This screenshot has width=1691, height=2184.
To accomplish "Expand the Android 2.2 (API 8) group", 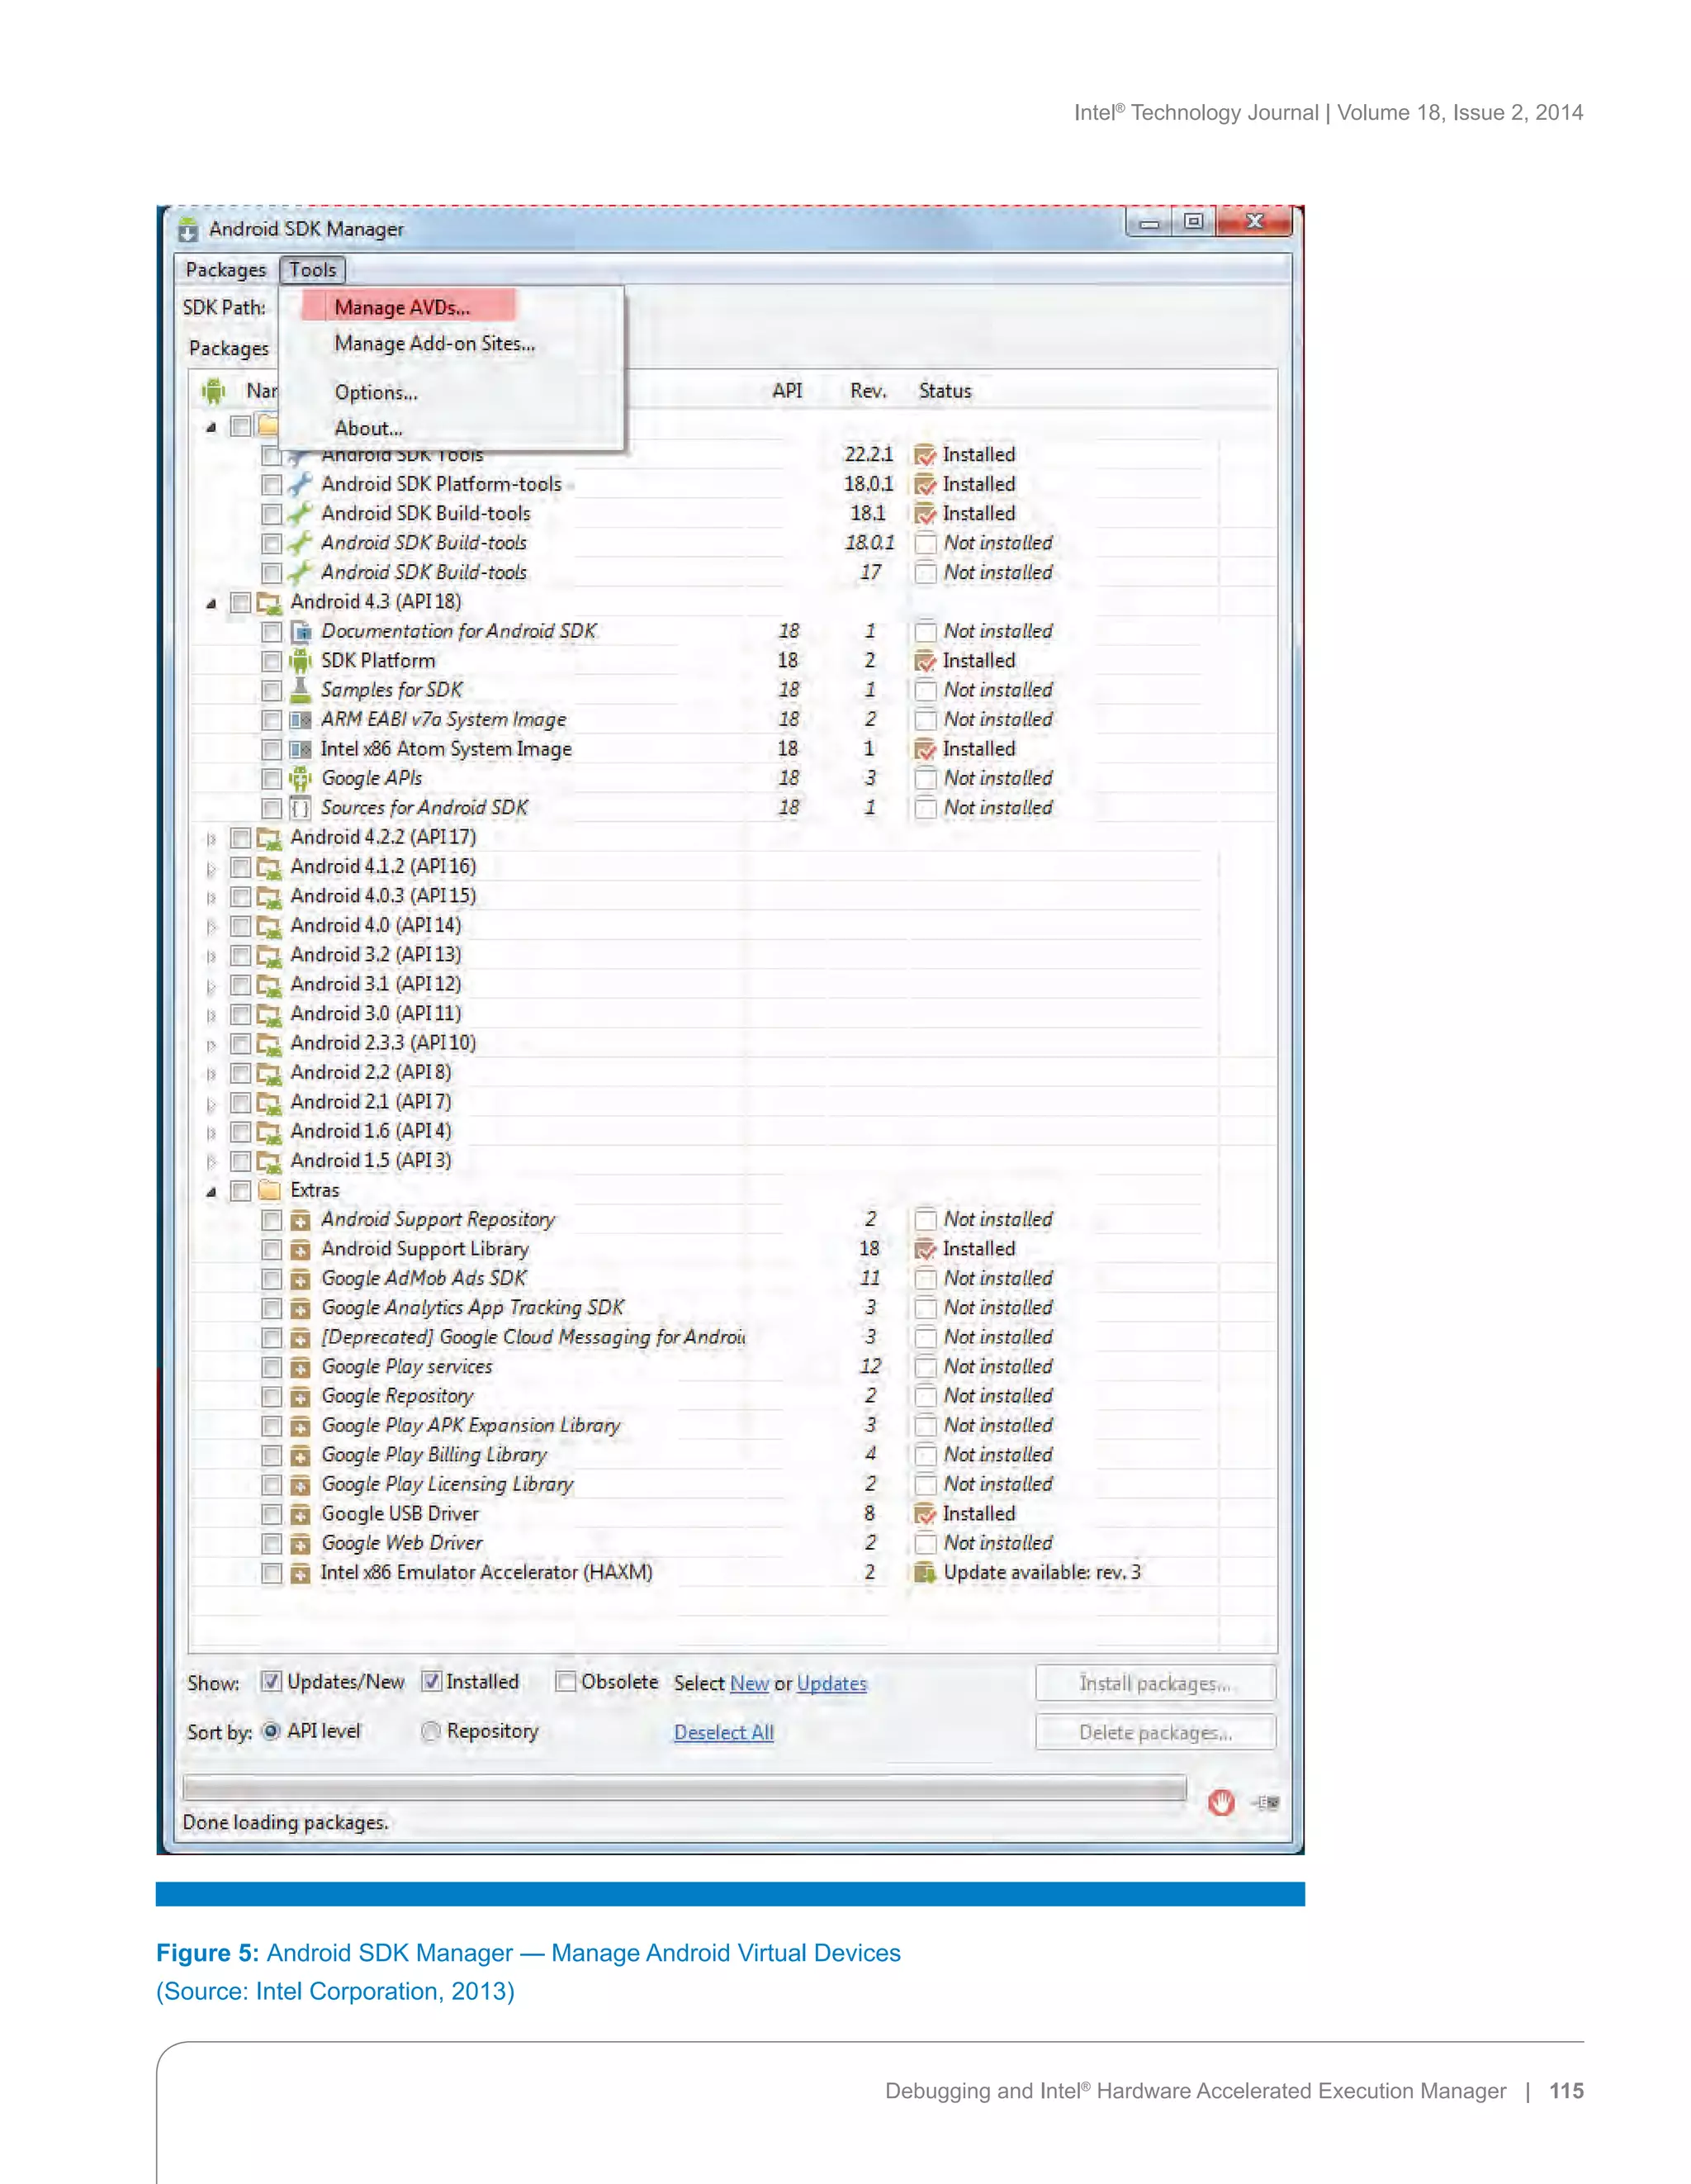I will click(x=211, y=1073).
